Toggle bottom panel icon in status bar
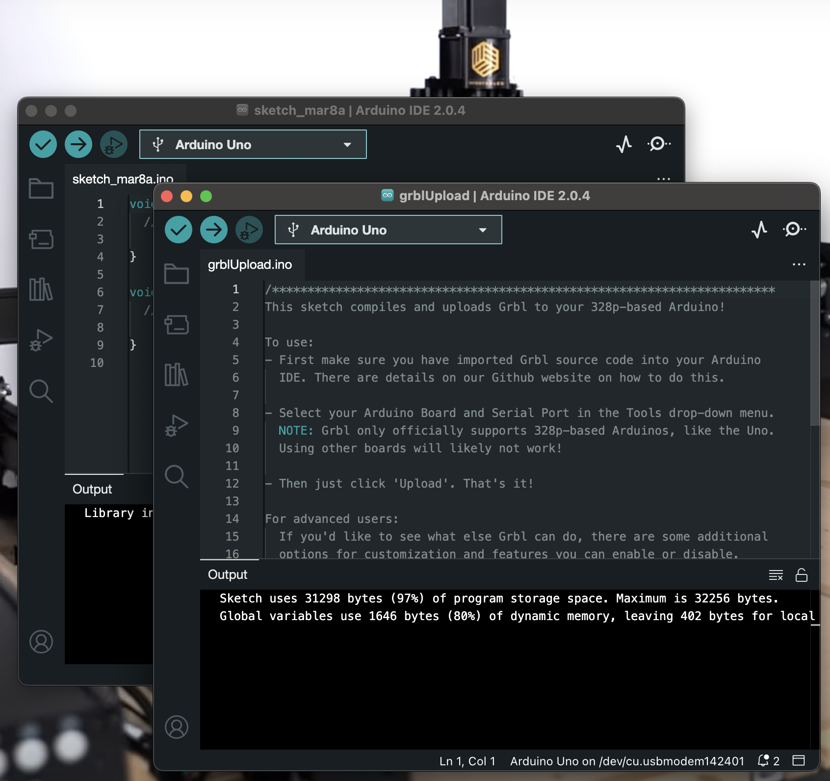This screenshot has width=830, height=781. coord(799,761)
